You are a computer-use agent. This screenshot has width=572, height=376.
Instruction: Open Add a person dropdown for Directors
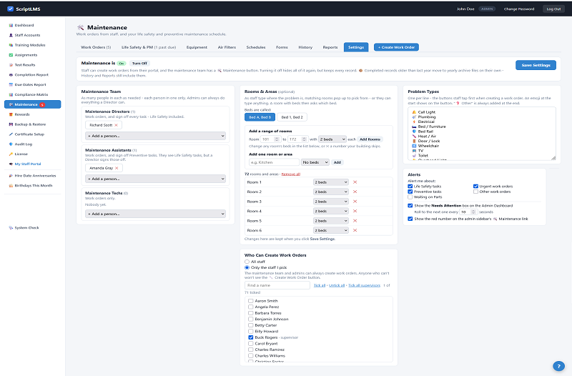coord(155,136)
